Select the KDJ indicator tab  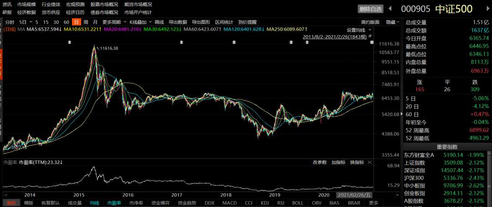[x=265, y=203]
